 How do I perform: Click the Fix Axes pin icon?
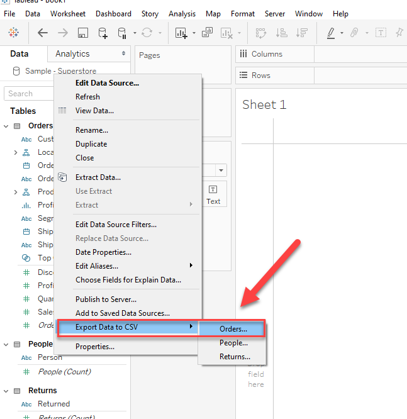[400, 33]
